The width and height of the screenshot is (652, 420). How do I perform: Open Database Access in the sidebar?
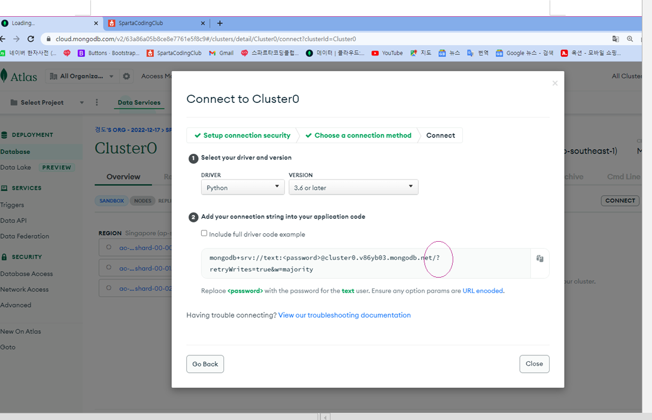pyautogui.click(x=26, y=274)
